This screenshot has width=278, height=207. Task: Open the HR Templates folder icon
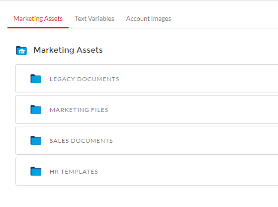click(36, 171)
